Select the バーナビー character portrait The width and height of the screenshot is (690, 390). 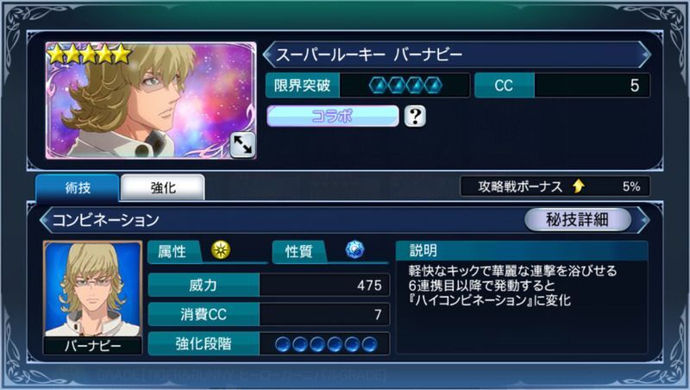click(92, 298)
